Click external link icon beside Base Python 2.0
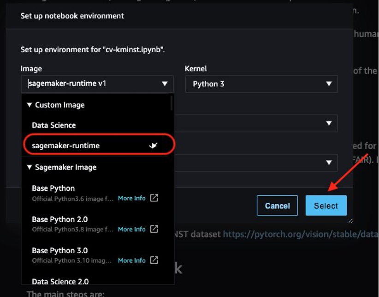Viewport: 379px width, 297px height. point(154,229)
